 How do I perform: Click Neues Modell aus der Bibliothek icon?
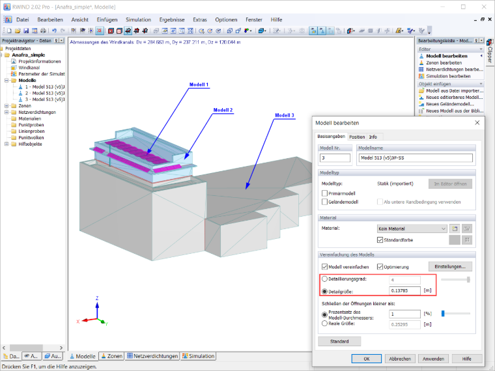click(421, 111)
